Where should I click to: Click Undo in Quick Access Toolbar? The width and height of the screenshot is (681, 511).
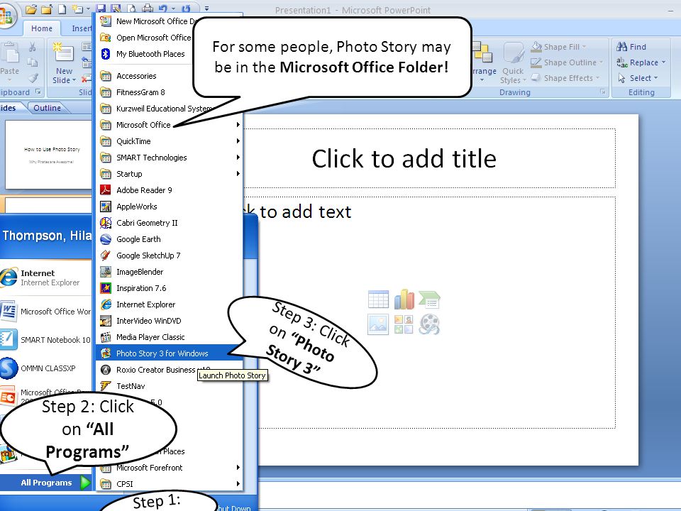[163, 9]
